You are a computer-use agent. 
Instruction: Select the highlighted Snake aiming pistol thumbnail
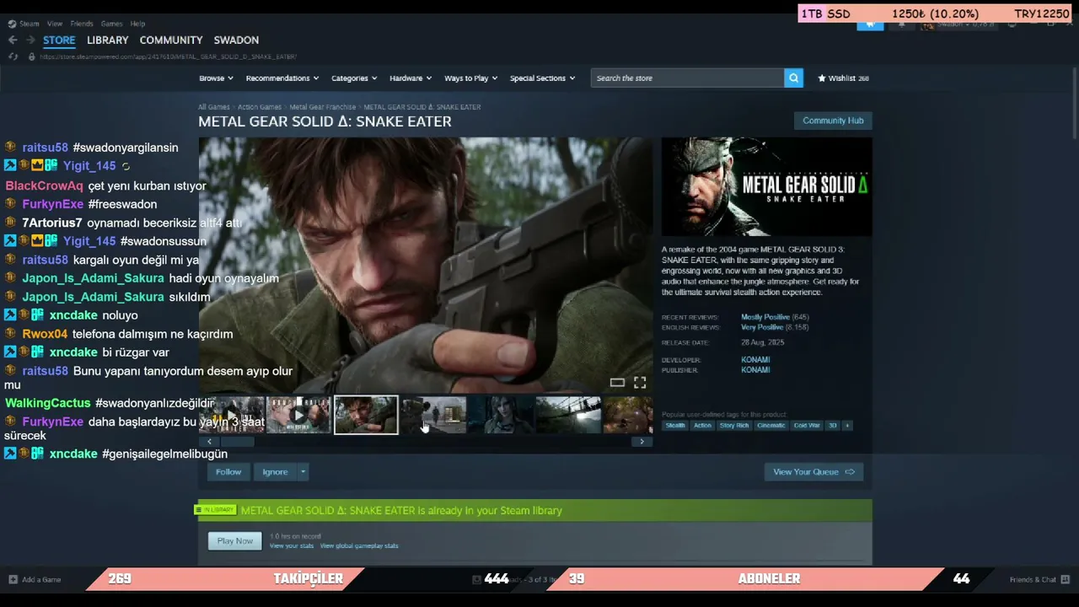[366, 415]
